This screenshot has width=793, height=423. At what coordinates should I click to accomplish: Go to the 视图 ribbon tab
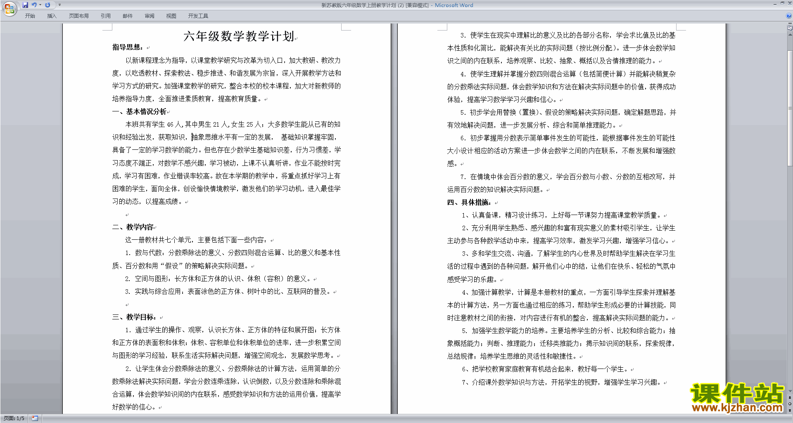click(171, 16)
